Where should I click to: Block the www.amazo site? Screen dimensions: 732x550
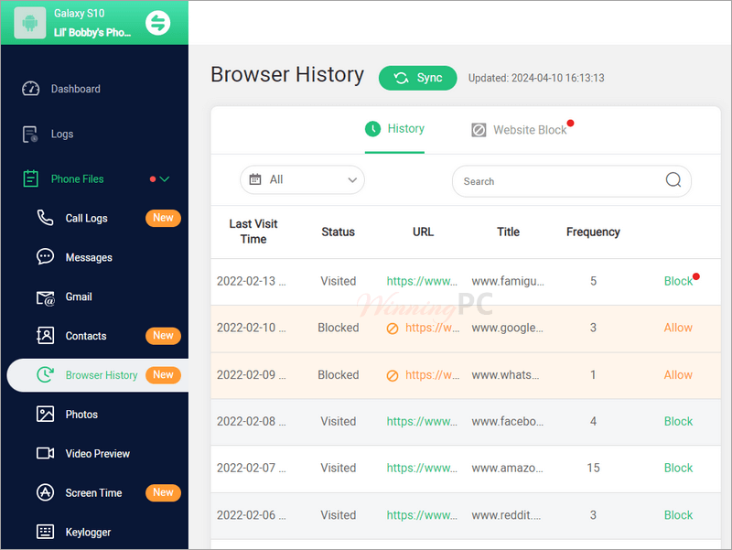tap(678, 468)
